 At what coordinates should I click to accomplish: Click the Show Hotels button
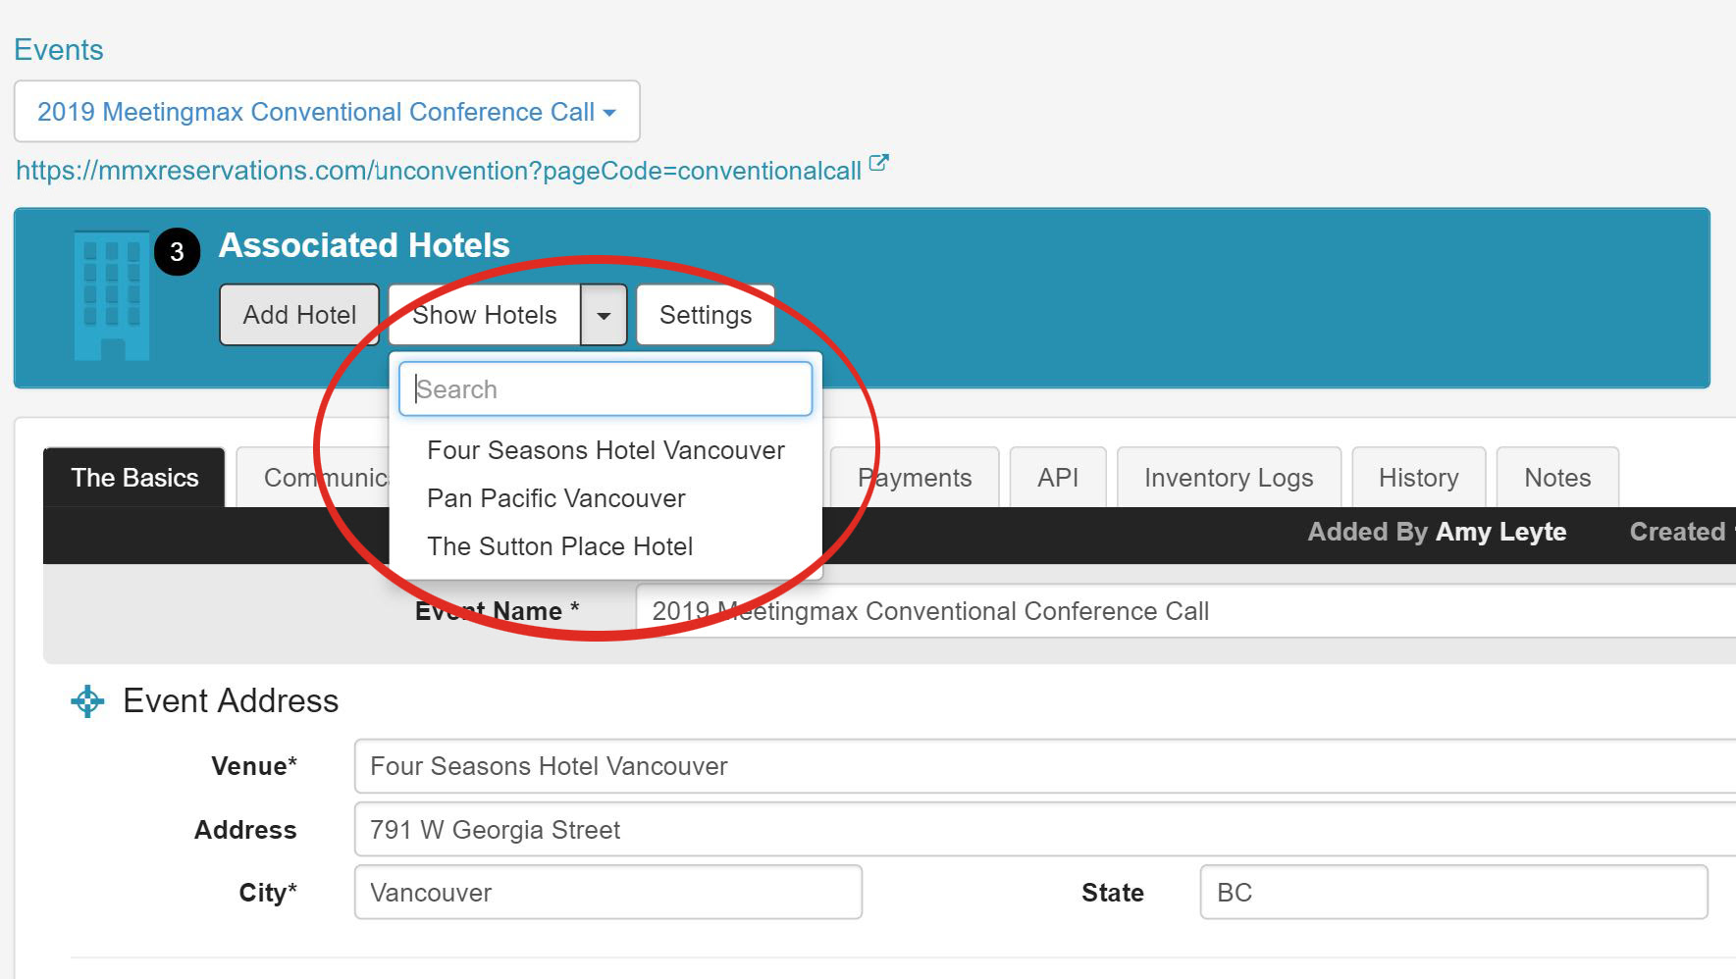[485, 315]
